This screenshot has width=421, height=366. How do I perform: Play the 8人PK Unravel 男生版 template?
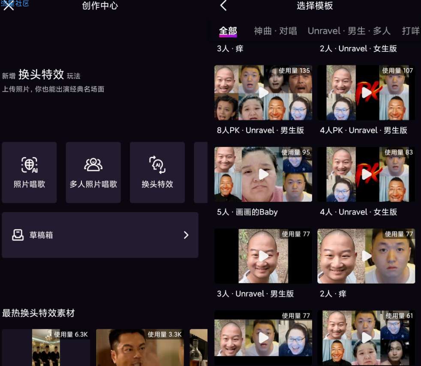pos(263,93)
